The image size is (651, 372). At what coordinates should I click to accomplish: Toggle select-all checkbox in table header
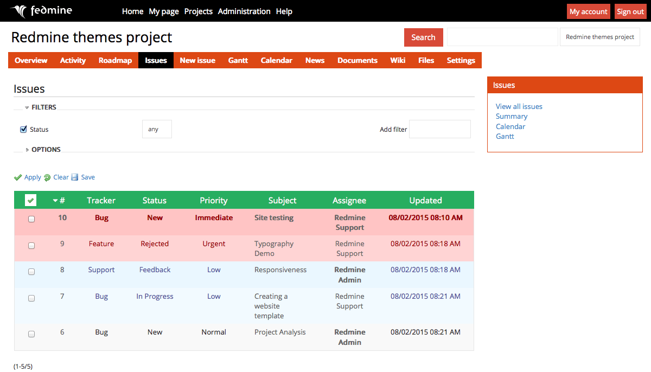pos(31,200)
